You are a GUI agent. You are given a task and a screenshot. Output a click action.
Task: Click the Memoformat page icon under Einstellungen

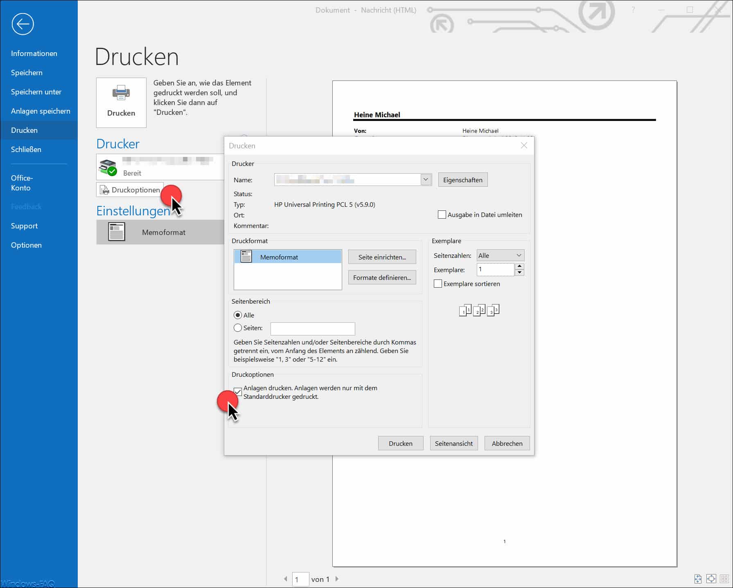pyautogui.click(x=116, y=232)
